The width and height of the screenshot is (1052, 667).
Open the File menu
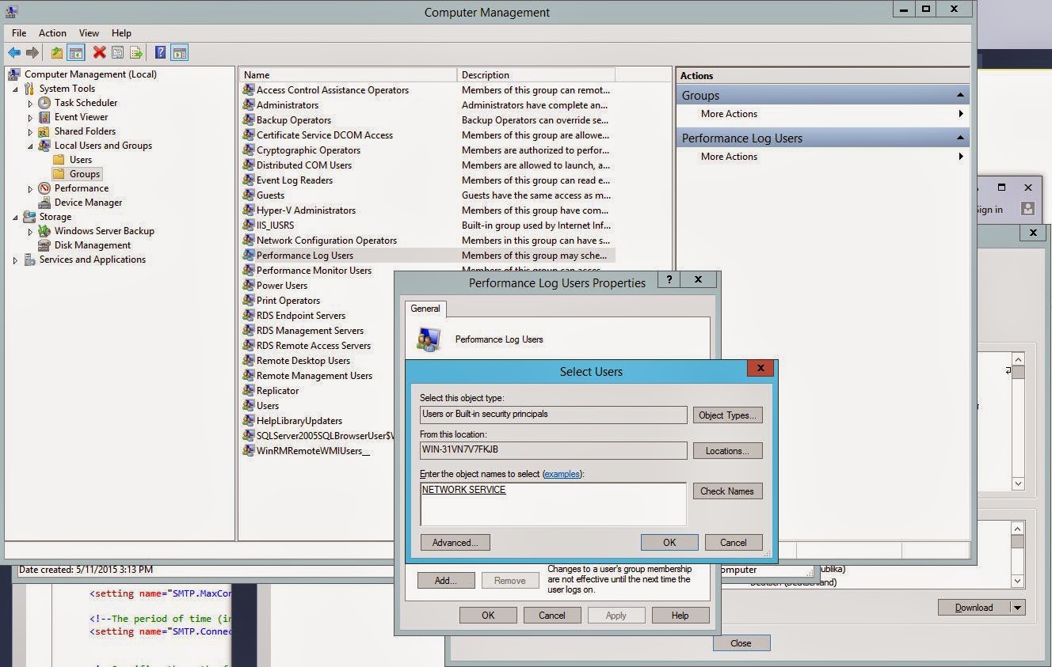[19, 33]
